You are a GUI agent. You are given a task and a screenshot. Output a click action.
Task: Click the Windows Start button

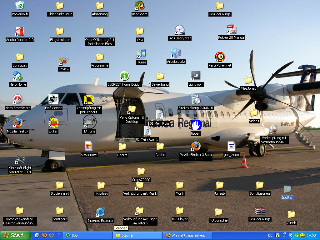point(15,235)
